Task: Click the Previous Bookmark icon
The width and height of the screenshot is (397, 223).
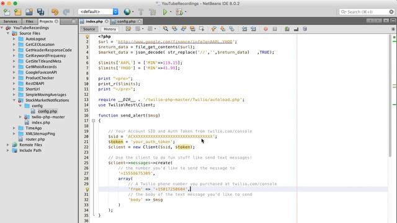Action: 213,29
